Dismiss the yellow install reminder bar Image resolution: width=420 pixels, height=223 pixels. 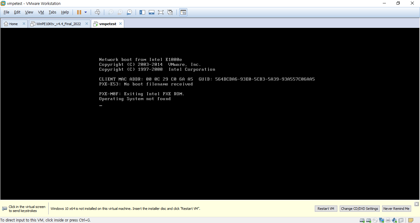pos(417,204)
